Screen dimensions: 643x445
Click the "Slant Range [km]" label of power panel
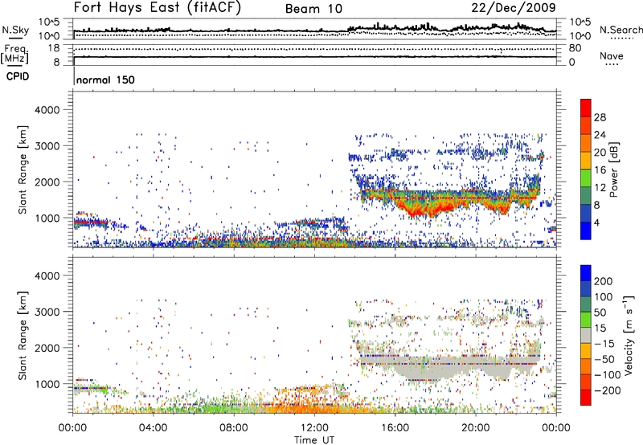tap(23, 169)
